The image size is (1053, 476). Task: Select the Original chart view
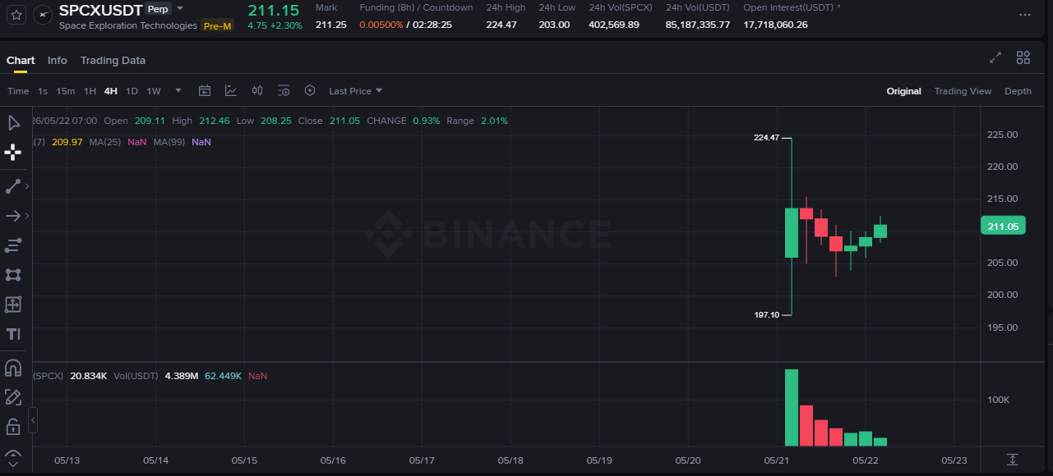(x=903, y=91)
